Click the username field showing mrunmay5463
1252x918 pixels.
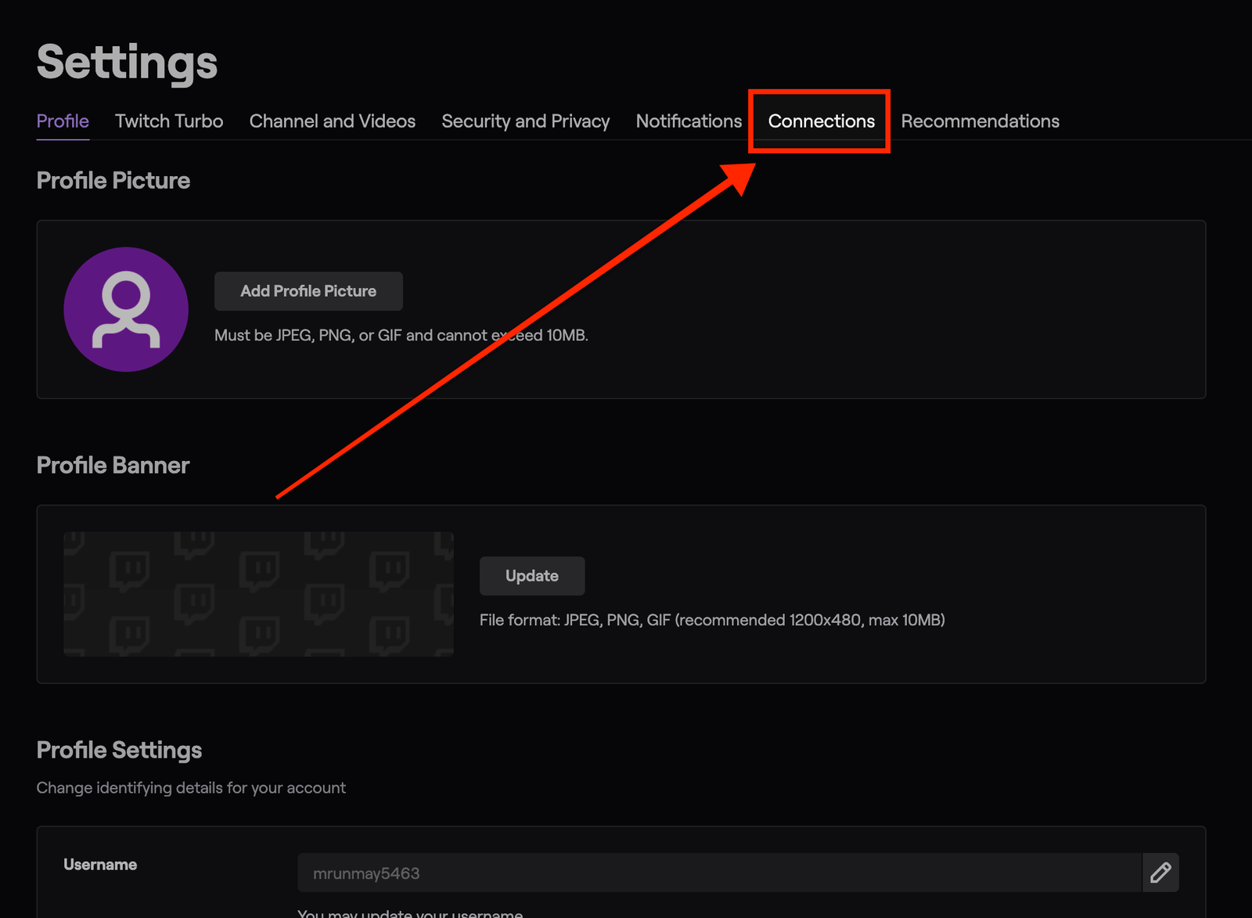pyautogui.click(x=718, y=873)
